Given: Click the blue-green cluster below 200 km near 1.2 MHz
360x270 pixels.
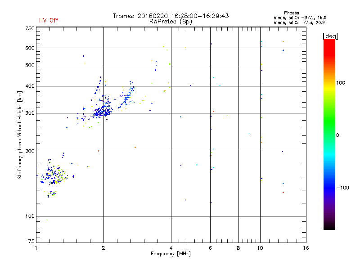Looking at the screenshot, I should point(54,175).
